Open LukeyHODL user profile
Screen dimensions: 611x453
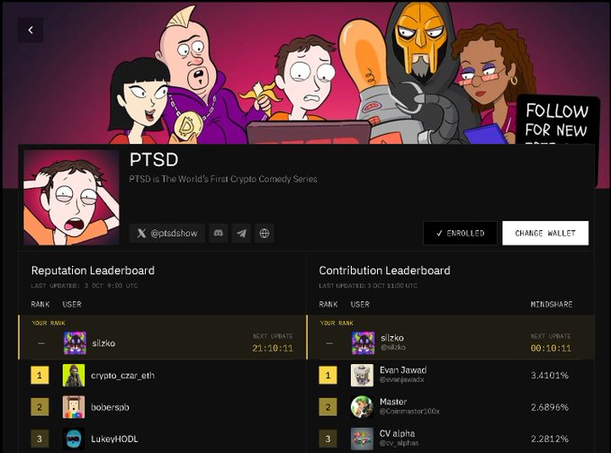[114, 439]
